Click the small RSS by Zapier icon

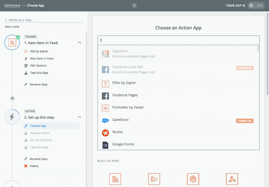(x=26, y=51)
